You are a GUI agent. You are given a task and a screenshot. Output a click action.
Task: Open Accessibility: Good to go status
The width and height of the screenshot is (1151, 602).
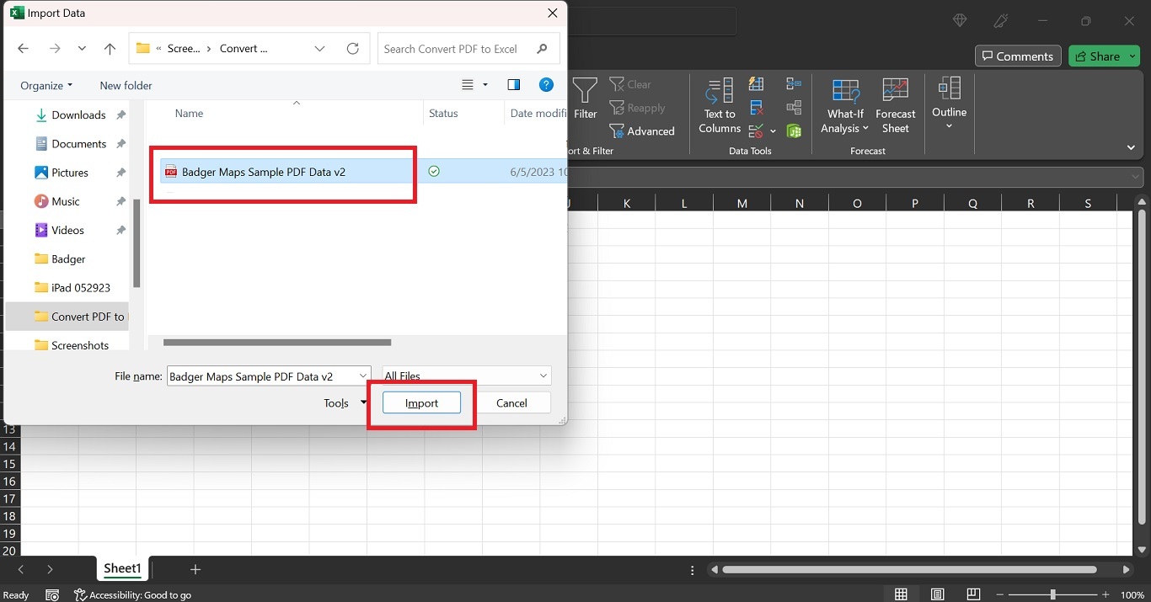click(x=133, y=594)
